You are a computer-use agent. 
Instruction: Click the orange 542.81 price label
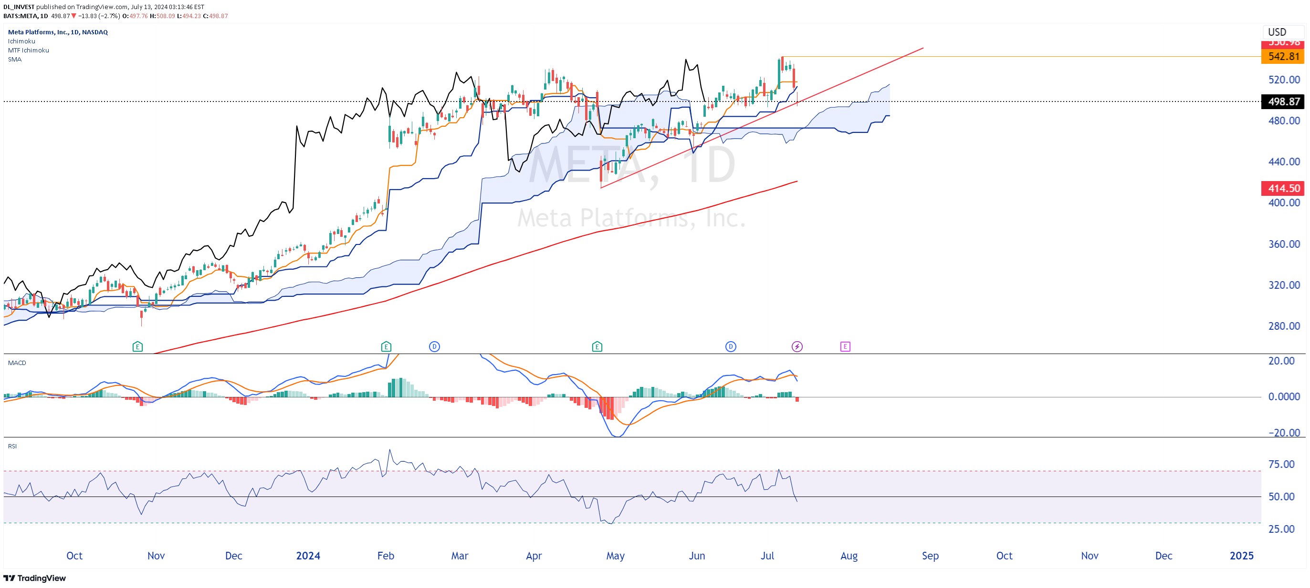click(x=1283, y=56)
